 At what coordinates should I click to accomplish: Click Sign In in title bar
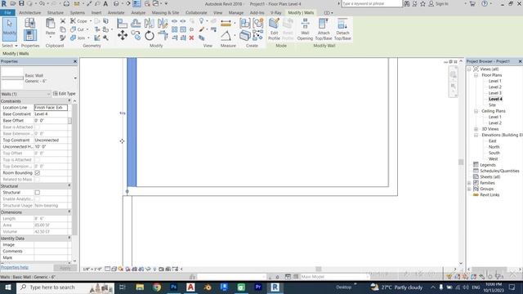tap(439, 3)
